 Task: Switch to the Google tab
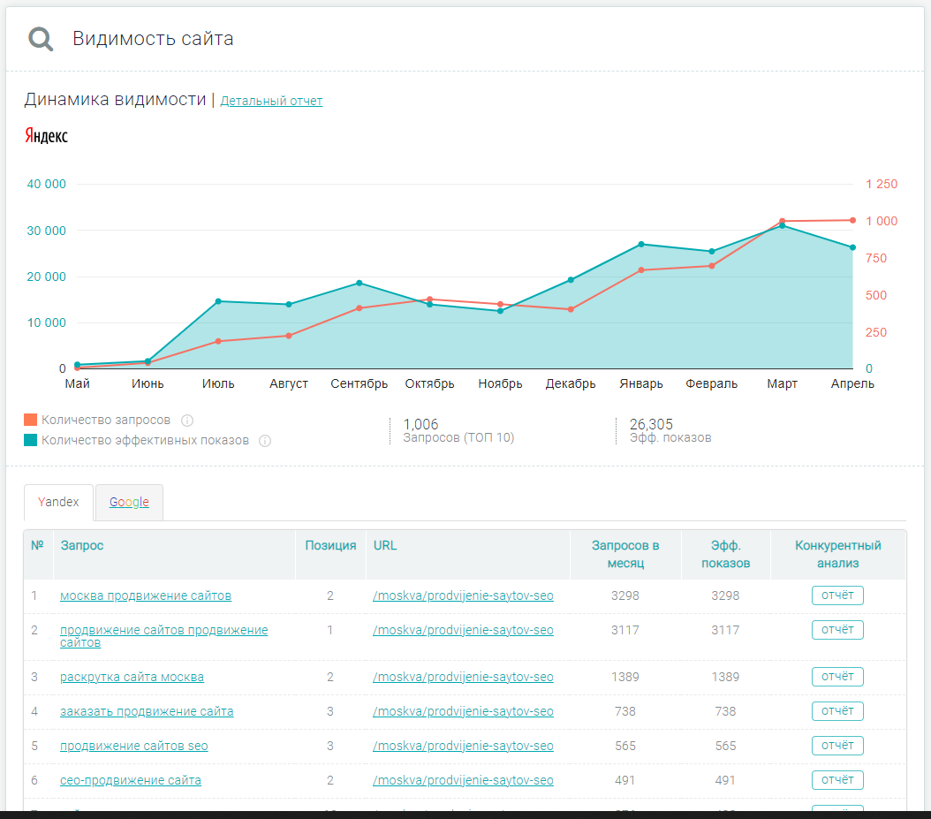pos(129,502)
